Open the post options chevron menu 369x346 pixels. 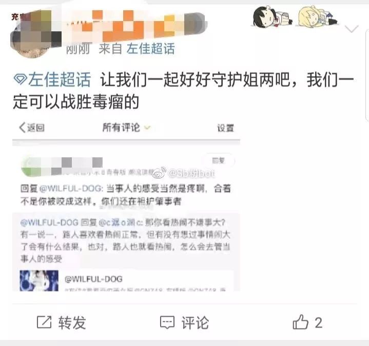(352, 29)
